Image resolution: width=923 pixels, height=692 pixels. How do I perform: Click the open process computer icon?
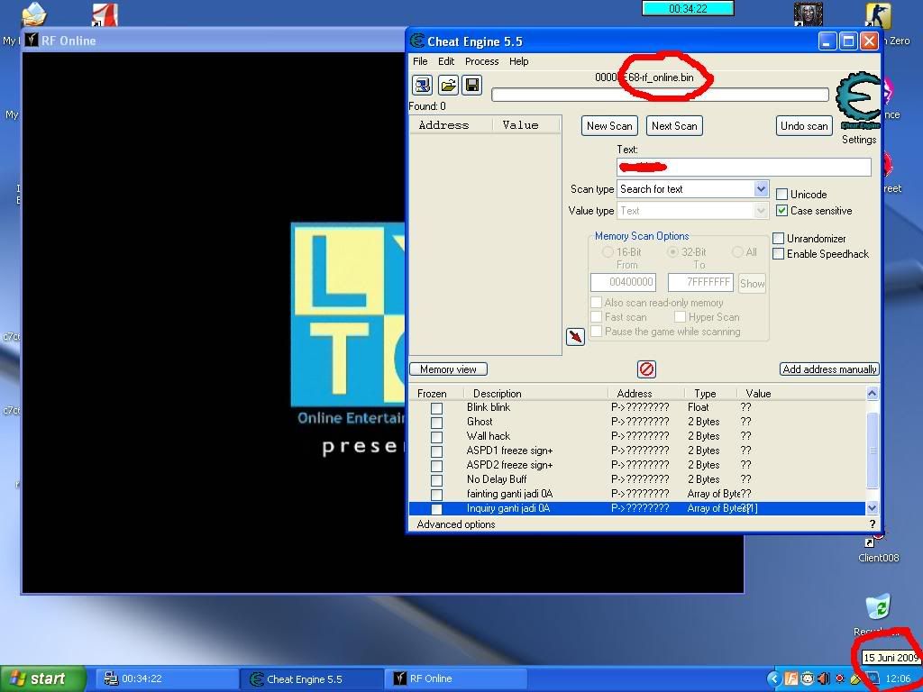click(422, 86)
